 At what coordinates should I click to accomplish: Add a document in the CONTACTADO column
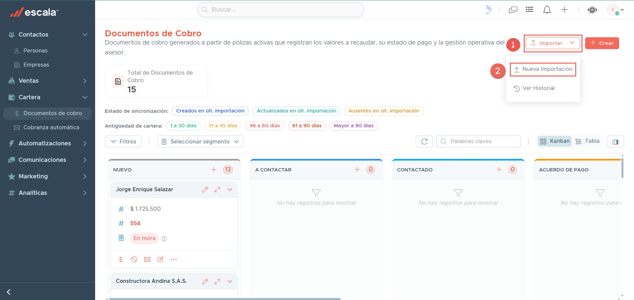pos(499,169)
